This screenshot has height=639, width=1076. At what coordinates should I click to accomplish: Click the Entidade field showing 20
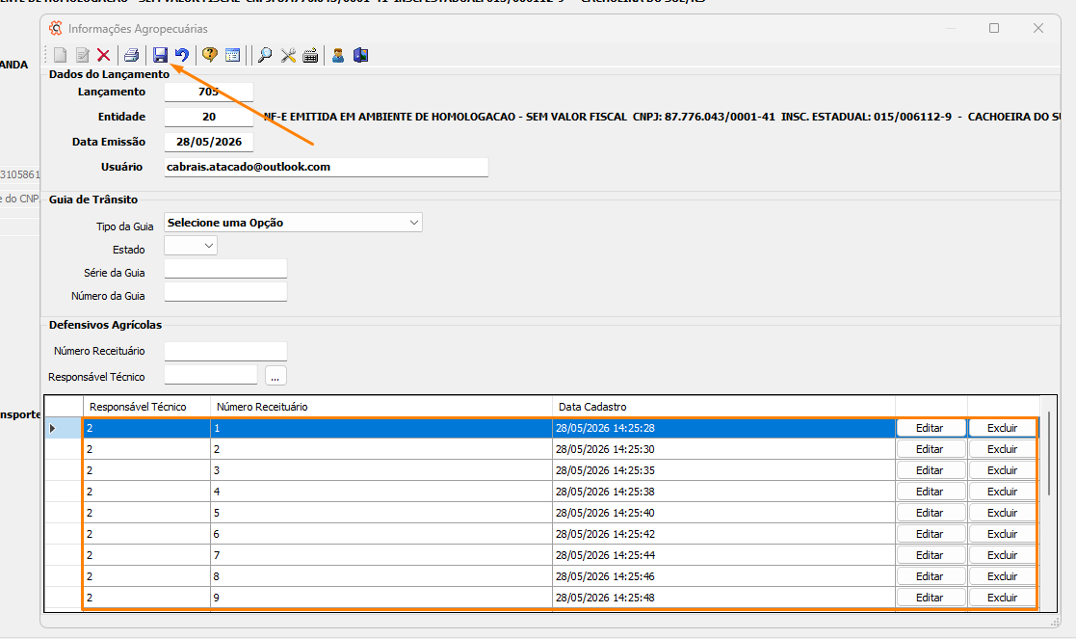[x=209, y=117]
